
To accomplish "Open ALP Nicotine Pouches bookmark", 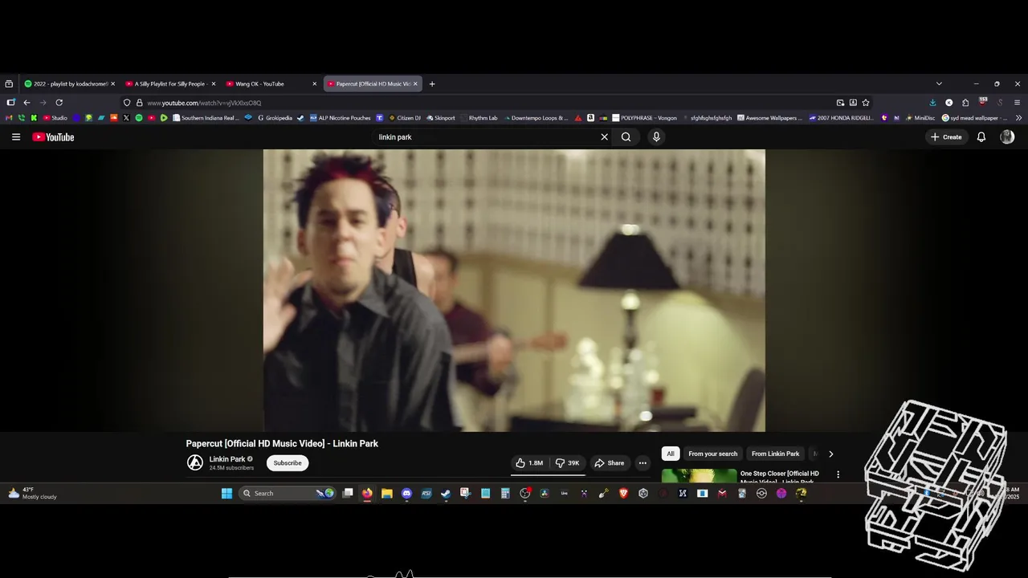I will [x=340, y=118].
